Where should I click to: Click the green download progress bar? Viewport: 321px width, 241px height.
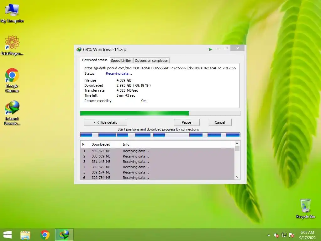[160, 113]
